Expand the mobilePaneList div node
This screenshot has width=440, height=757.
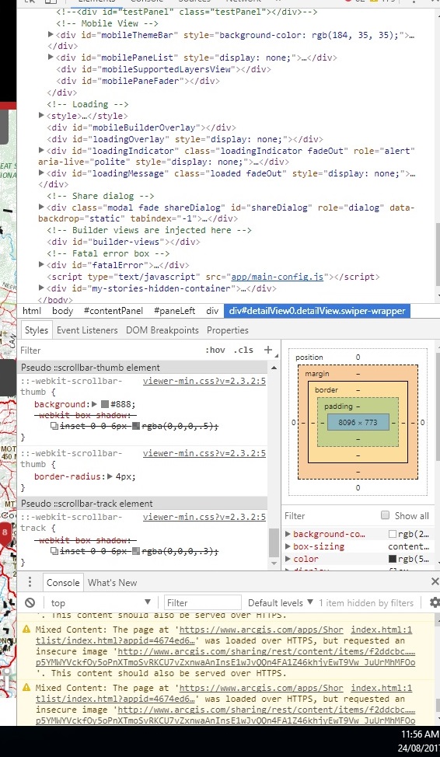51,57
